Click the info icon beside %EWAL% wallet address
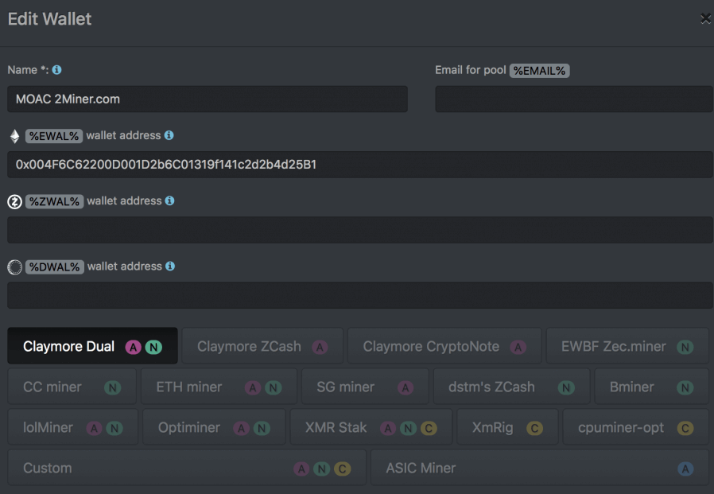This screenshot has height=494, width=714. (169, 136)
